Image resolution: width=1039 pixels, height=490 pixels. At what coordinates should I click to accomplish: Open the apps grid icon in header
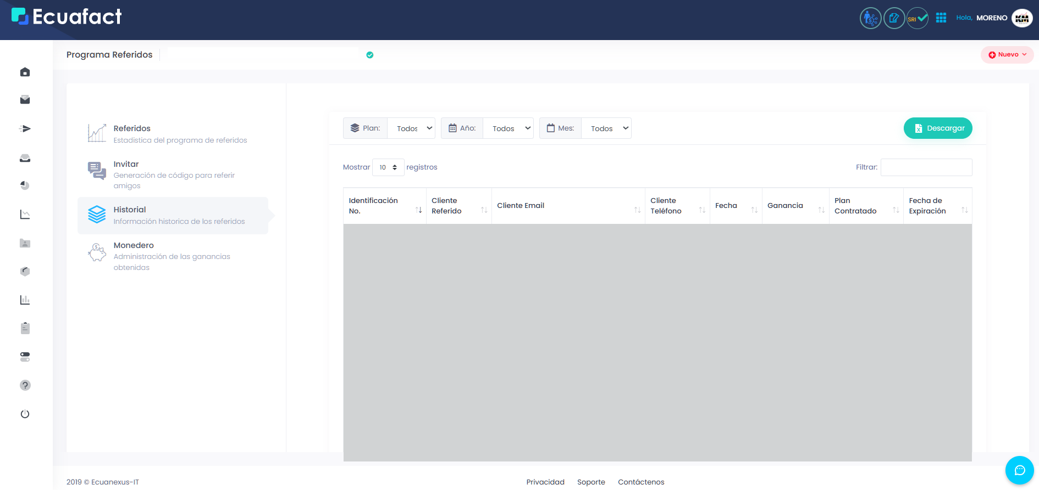tap(941, 18)
